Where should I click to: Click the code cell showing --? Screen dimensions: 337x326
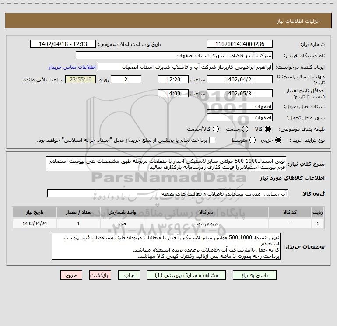[290, 224]
